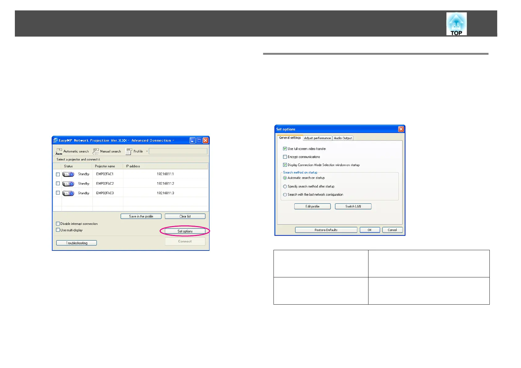Viewport: 521px width, 368px height.
Task: Click projector icon in EMP02FAC3 row
Action: 68,193
